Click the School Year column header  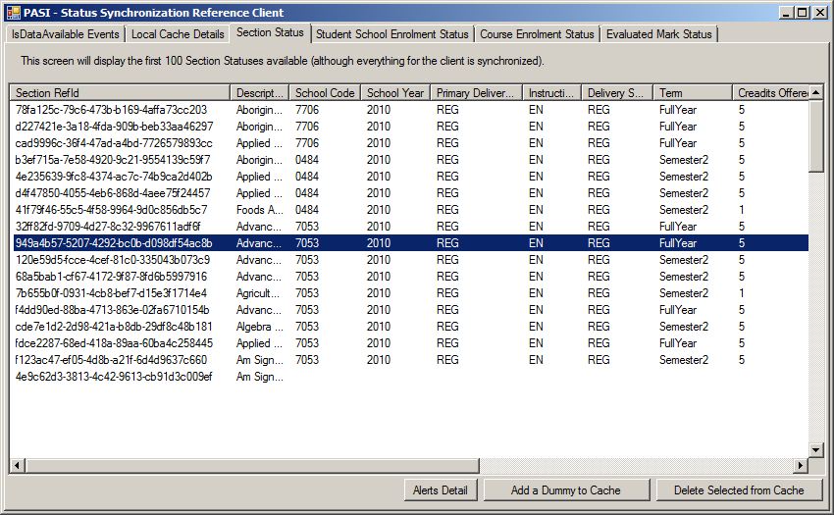(x=395, y=93)
